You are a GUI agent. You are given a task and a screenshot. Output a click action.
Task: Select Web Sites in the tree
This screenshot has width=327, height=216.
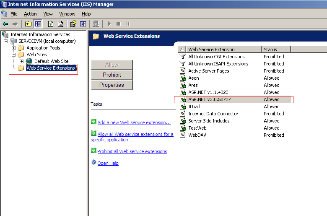(37, 55)
